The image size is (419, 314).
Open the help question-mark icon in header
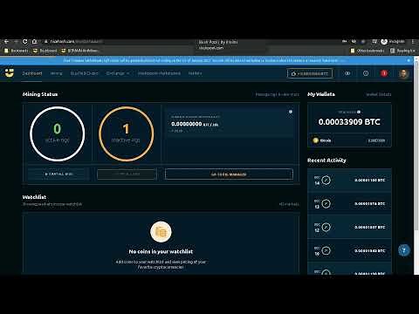point(366,73)
